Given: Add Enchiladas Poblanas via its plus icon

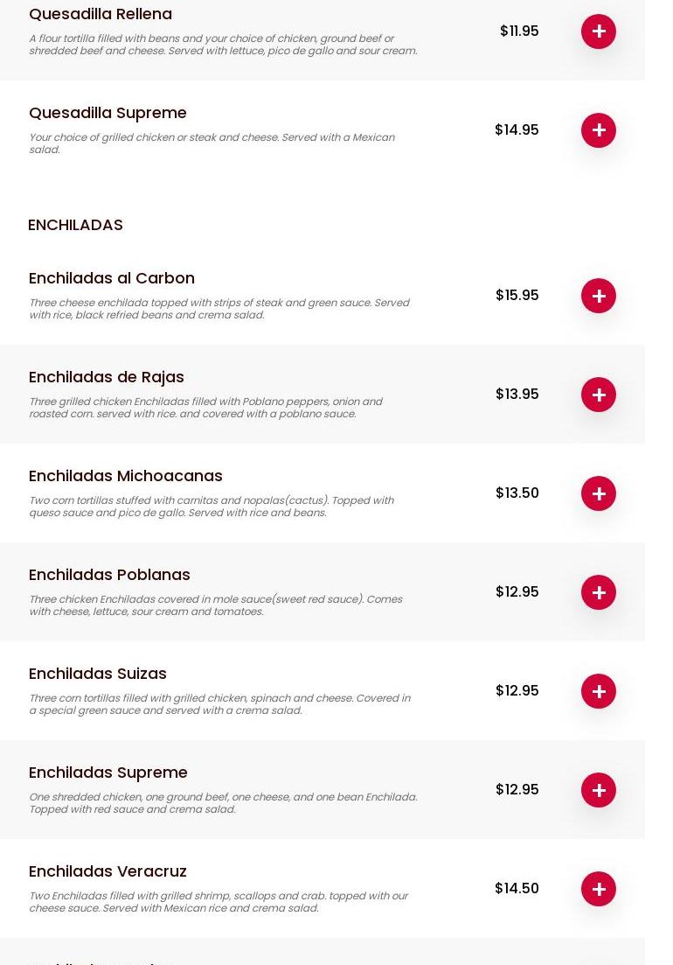Looking at the screenshot, I should click(599, 592).
